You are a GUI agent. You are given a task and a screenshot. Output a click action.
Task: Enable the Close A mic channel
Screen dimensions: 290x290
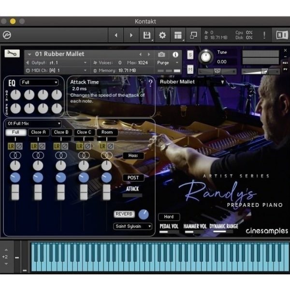click(39, 132)
